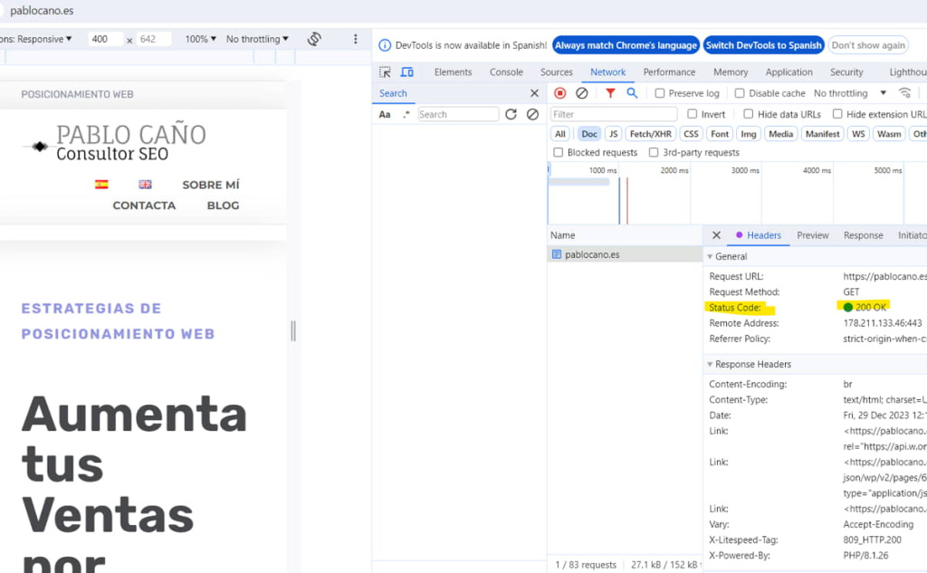This screenshot has width=927, height=573.
Task: Open the Responsive dimensions dropdown
Action: (35, 39)
